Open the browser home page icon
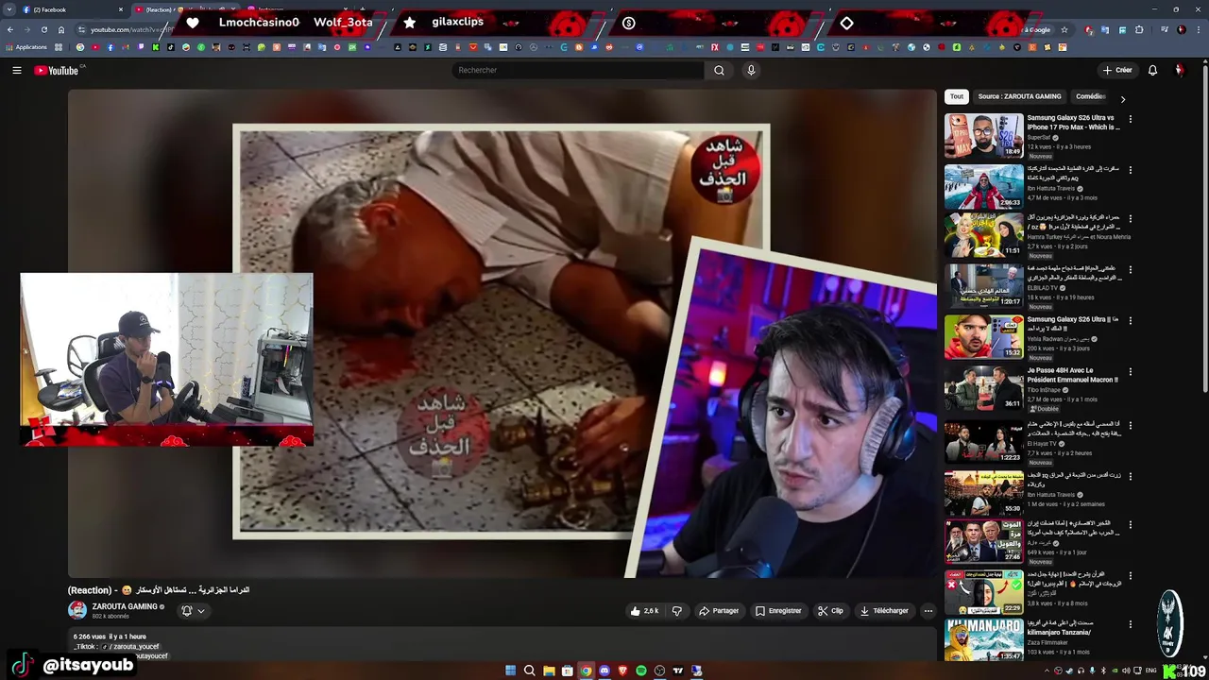 point(61,29)
